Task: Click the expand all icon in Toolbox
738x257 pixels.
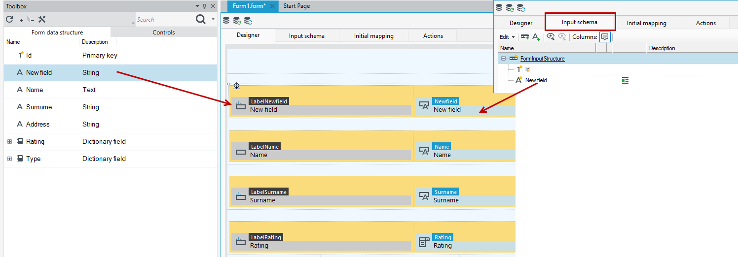Action: coord(20,19)
